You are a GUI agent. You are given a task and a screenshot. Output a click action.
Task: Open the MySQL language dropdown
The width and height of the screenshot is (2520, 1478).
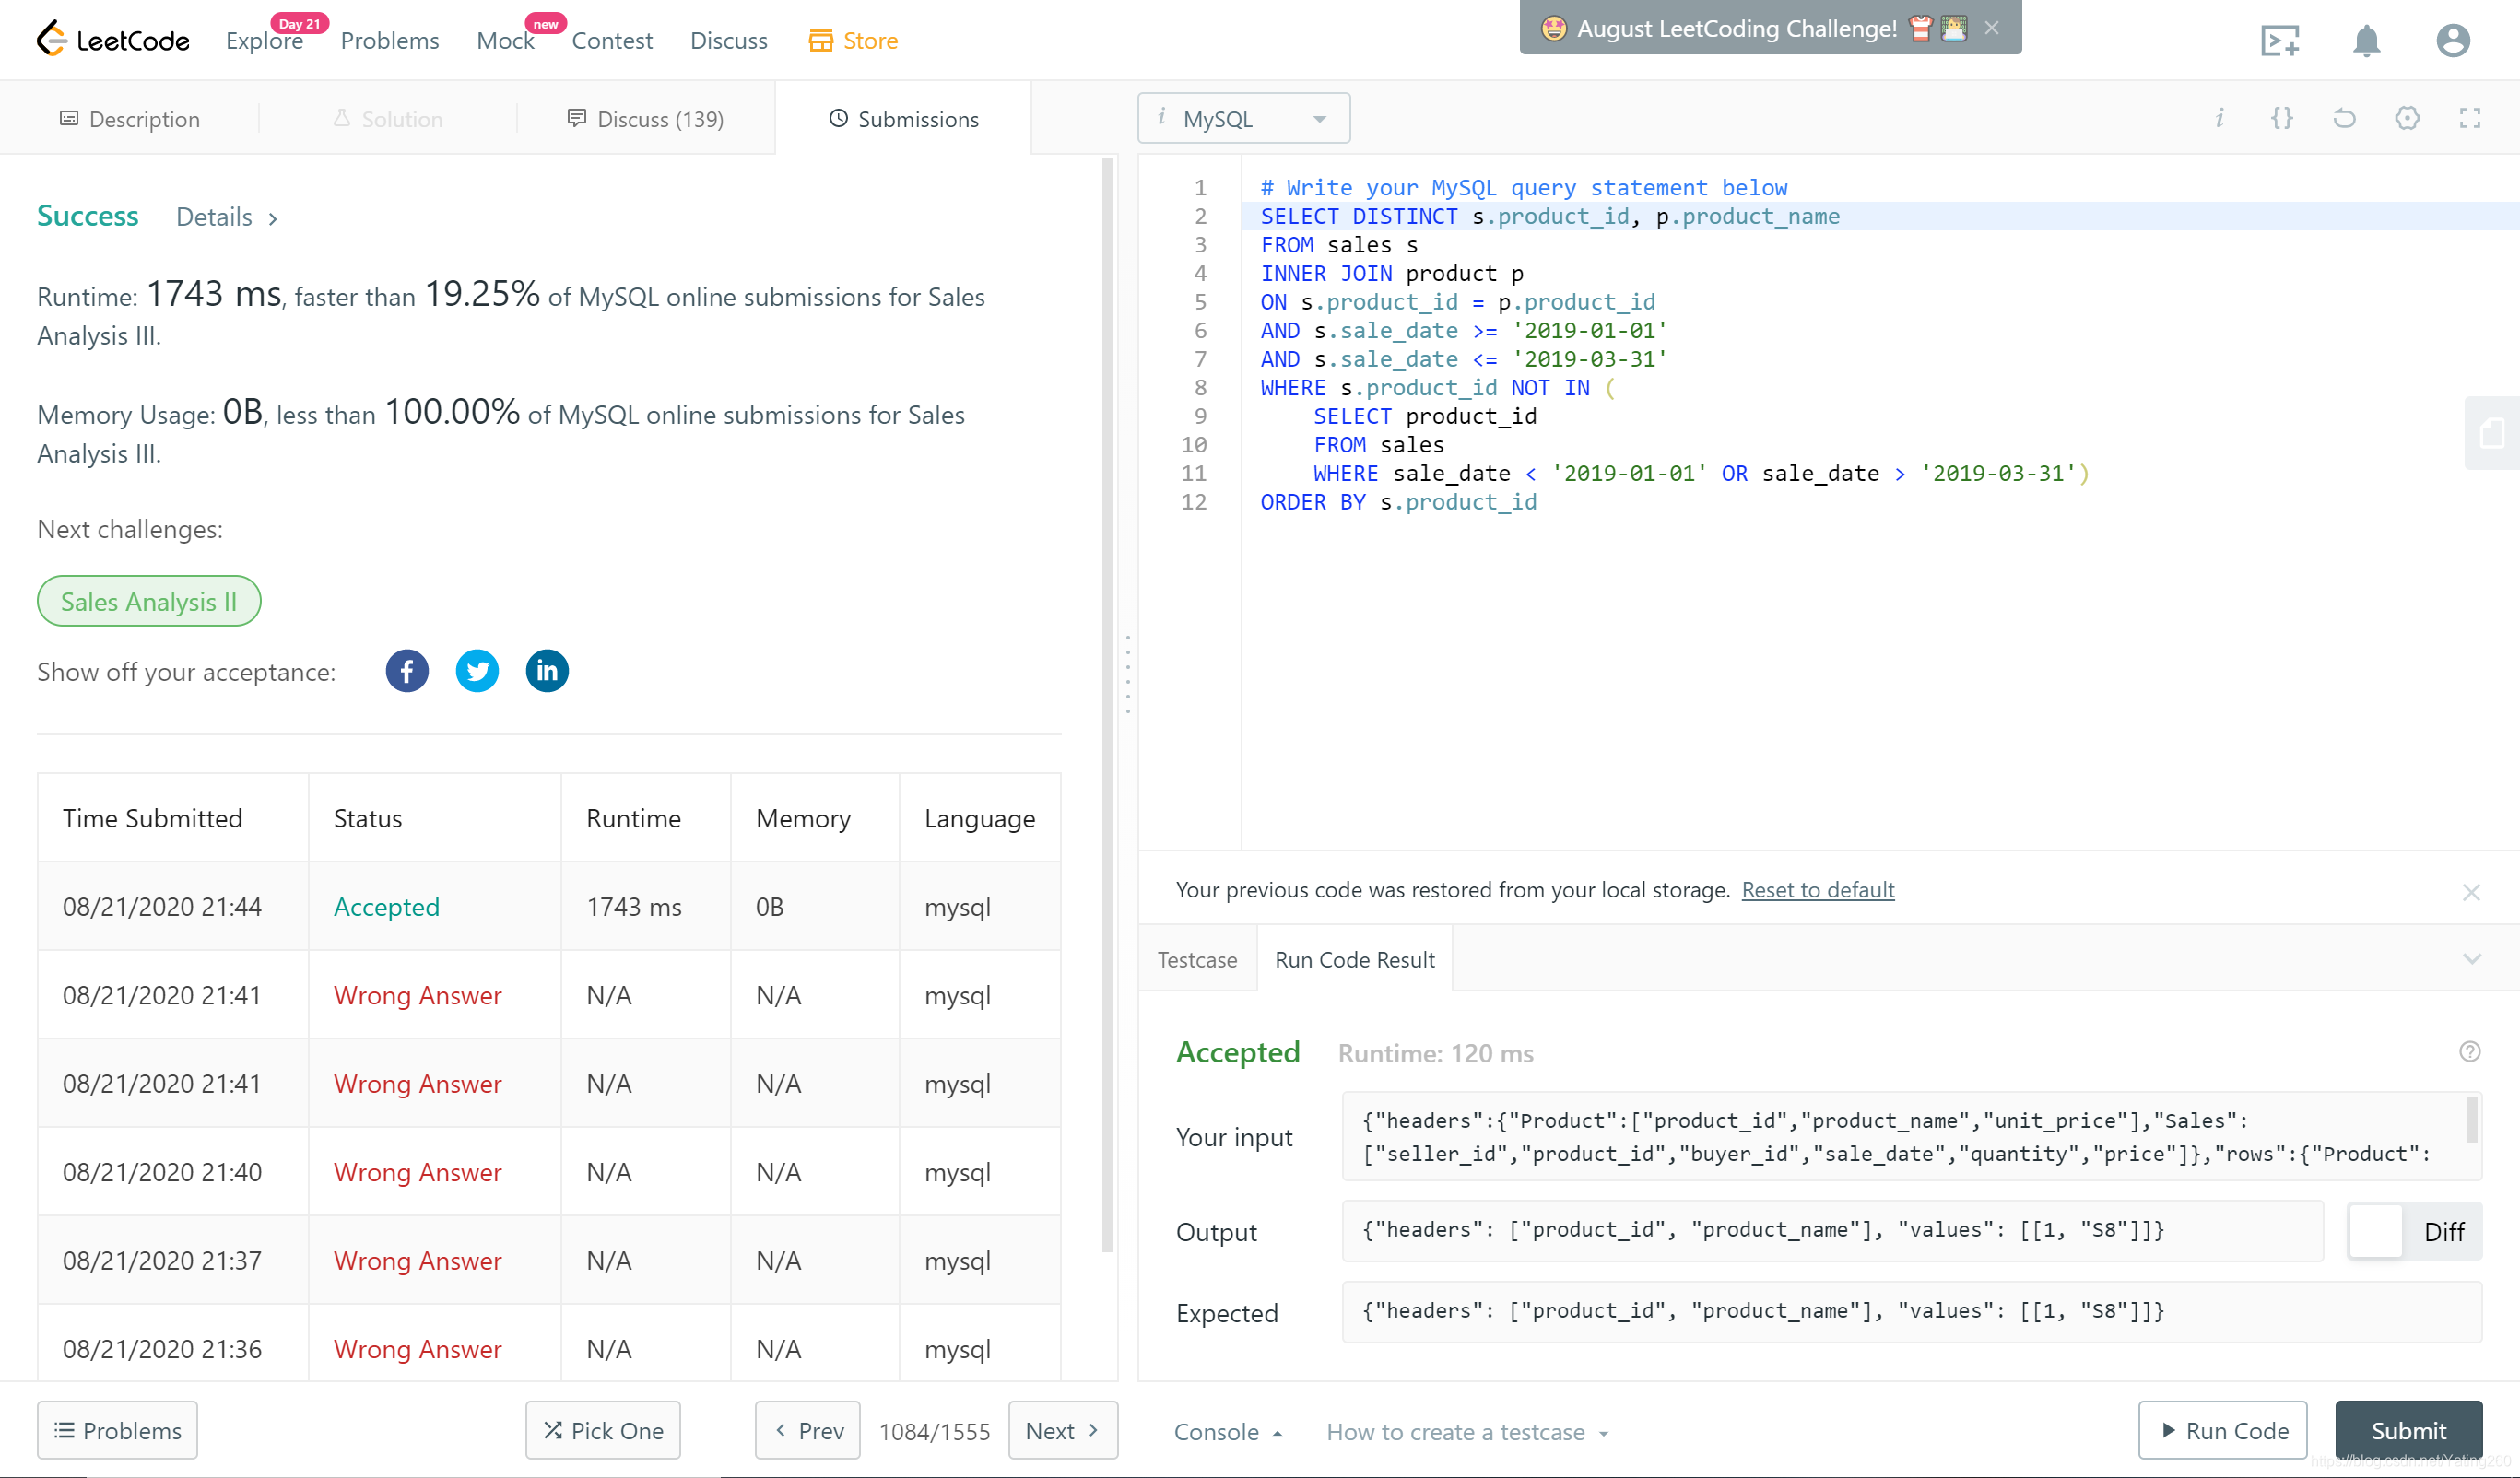tap(1243, 119)
